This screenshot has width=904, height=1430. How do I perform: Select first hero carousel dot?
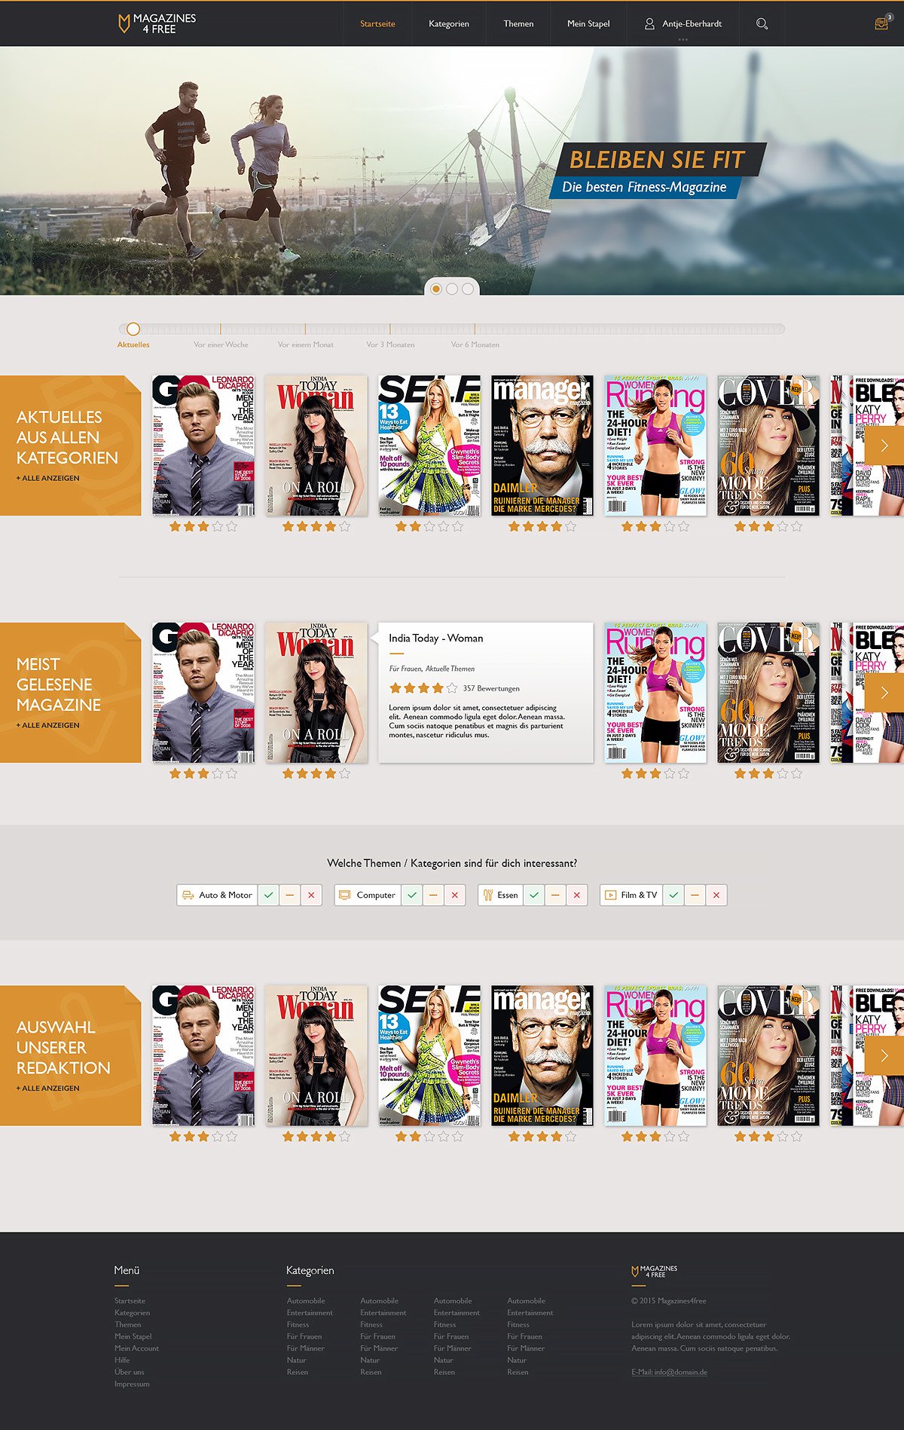[x=435, y=289]
